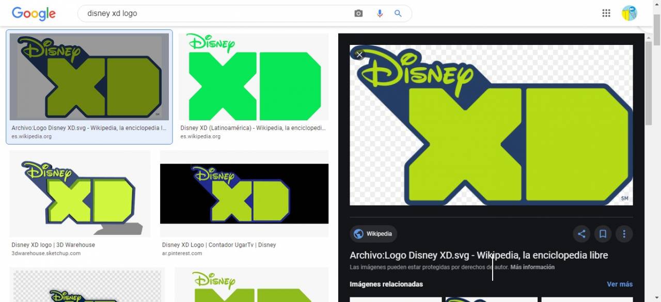Share the selected Disney XD image
Viewport: 661px width, 302px height.
coord(581,234)
